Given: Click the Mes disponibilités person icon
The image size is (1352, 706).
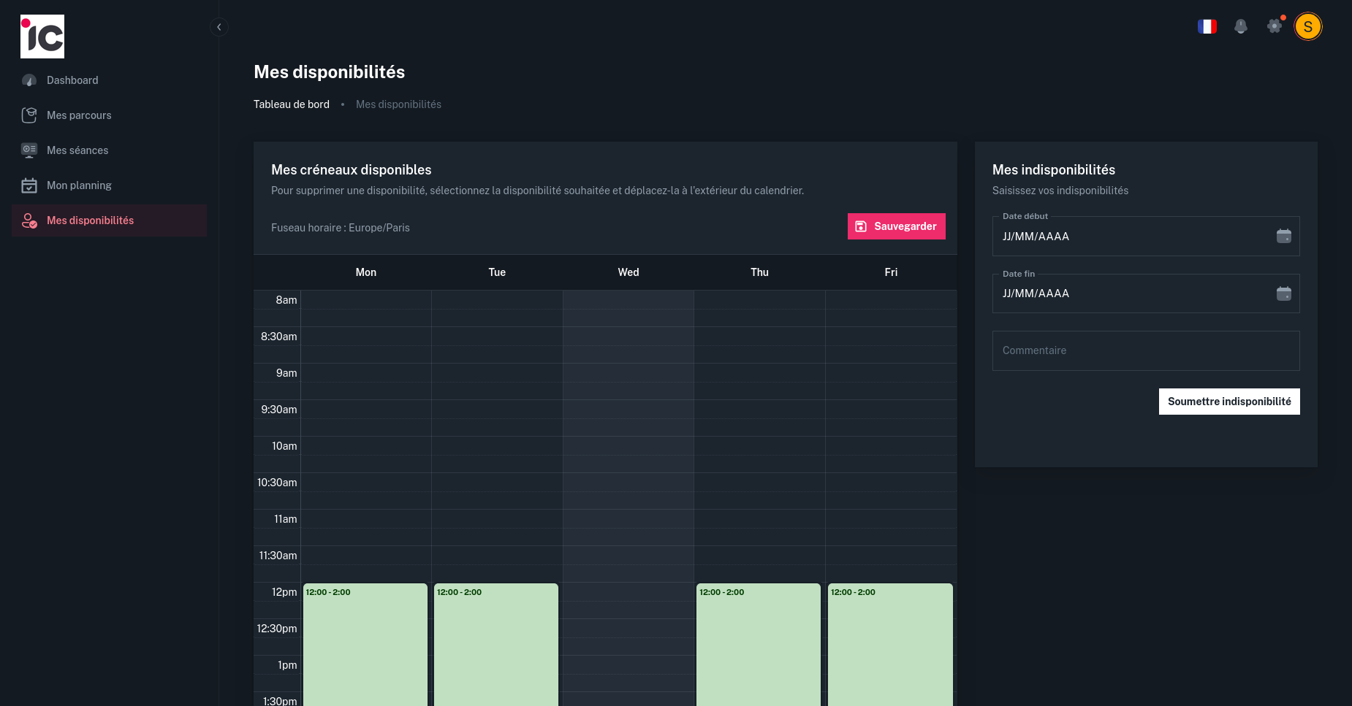Looking at the screenshot, I should pyautogui.click(x=29, y=220).
